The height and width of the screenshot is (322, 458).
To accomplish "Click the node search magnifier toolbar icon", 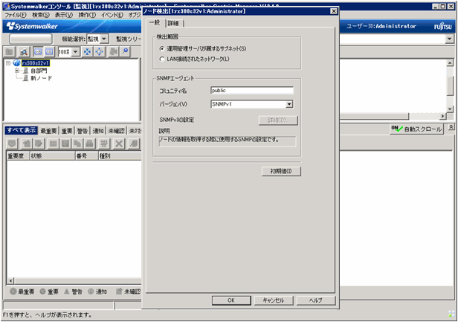I will [23, 52].
